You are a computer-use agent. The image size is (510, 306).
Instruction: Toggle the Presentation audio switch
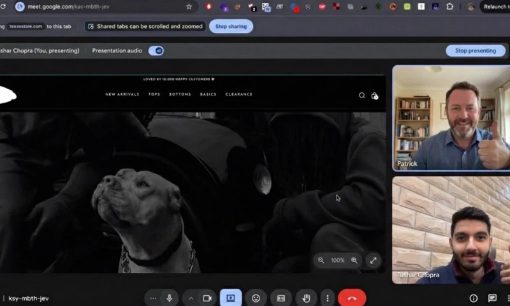[156, 51]
